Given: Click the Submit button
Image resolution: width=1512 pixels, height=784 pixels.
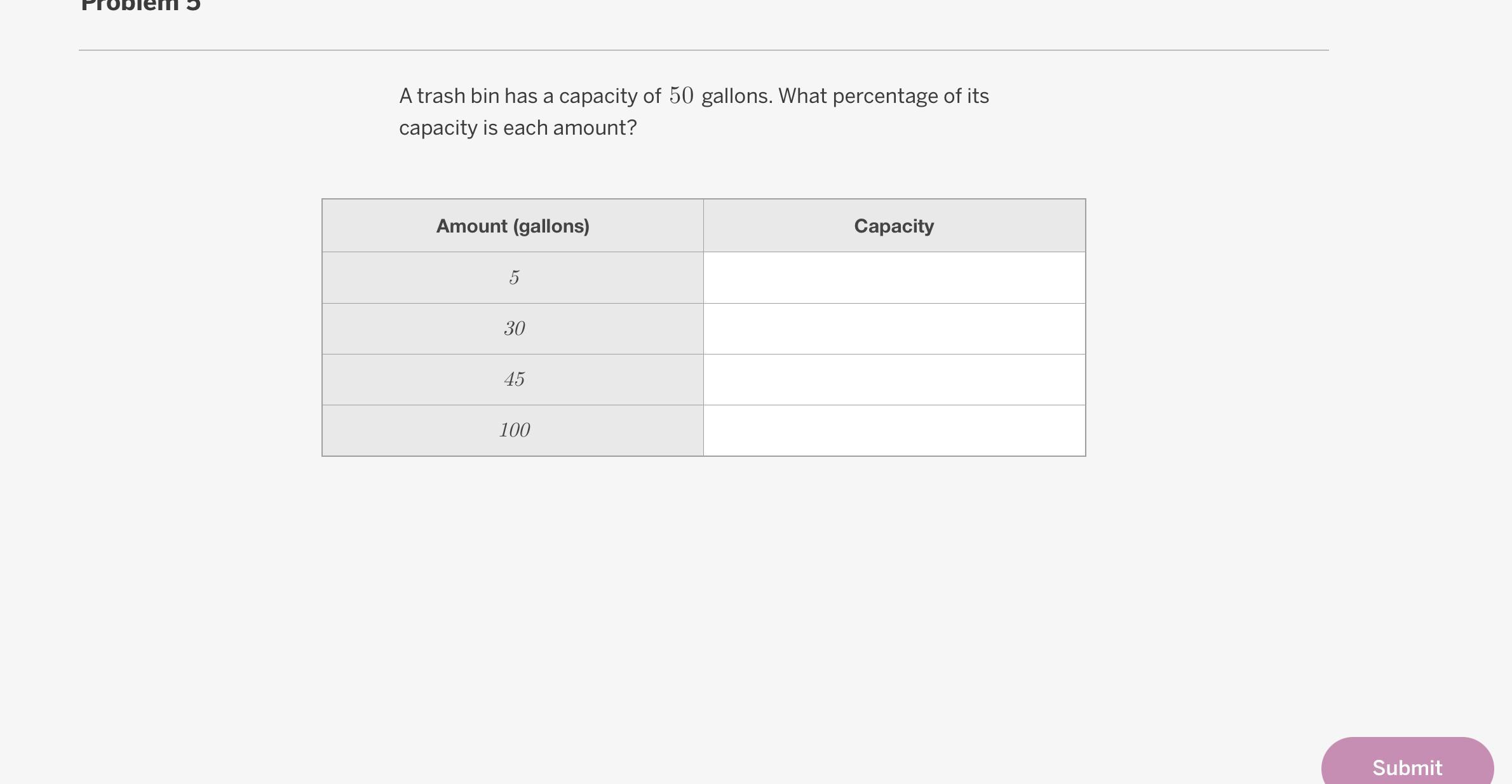Looking at the screenshot, I should point(1407,766).
